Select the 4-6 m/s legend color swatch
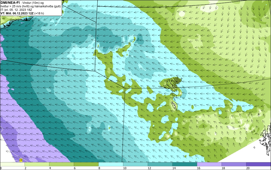The height and width of the screenshot is (170, 271). (x=62, y=164)
